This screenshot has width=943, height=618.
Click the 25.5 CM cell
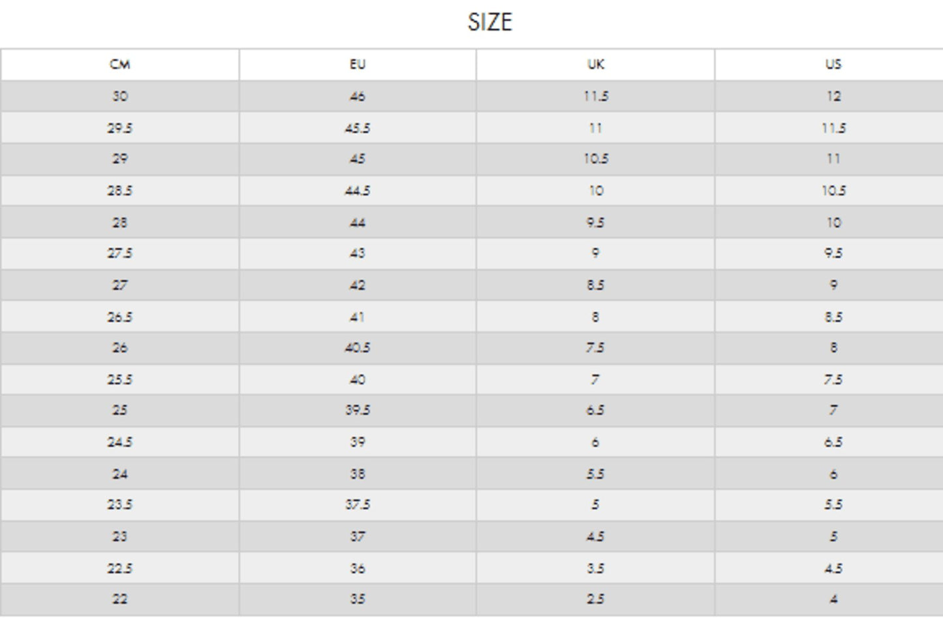pyautogui.click(x=119, y=379)
